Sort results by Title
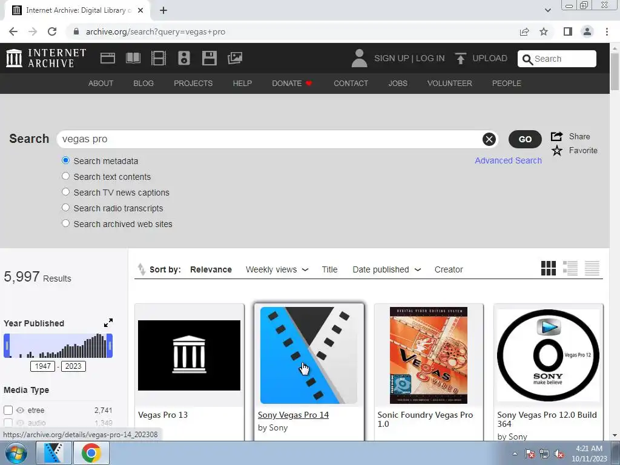 (329, 269)
